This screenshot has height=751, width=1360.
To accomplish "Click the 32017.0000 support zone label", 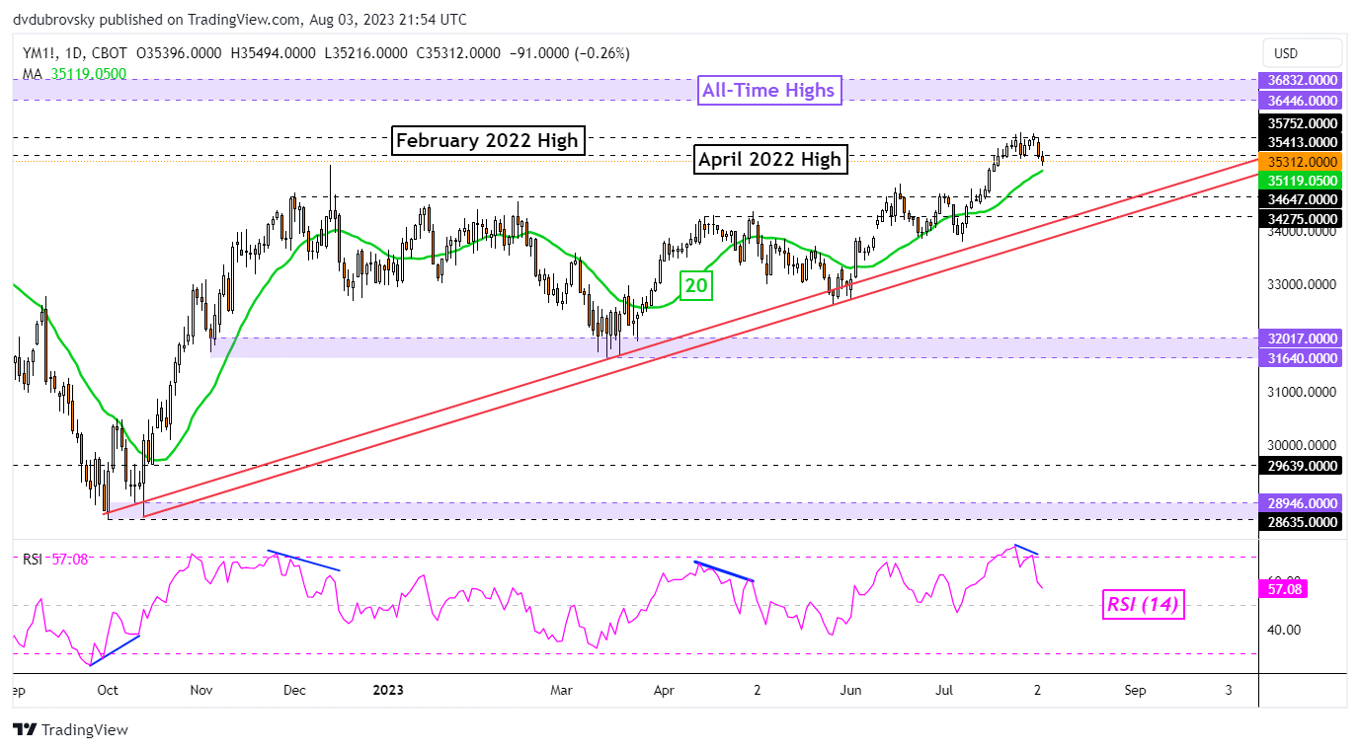I will tap(1302, 338).
